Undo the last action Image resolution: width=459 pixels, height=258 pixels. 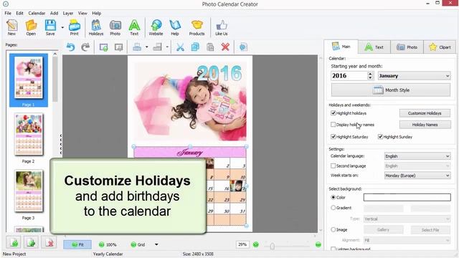tap(70, 47)
